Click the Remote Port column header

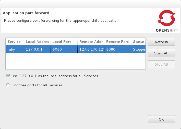point(117,42)
